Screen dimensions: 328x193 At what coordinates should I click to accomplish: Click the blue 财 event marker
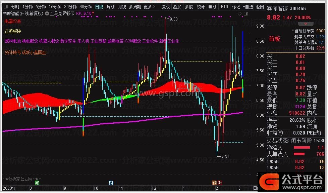(x=111, y=183)
